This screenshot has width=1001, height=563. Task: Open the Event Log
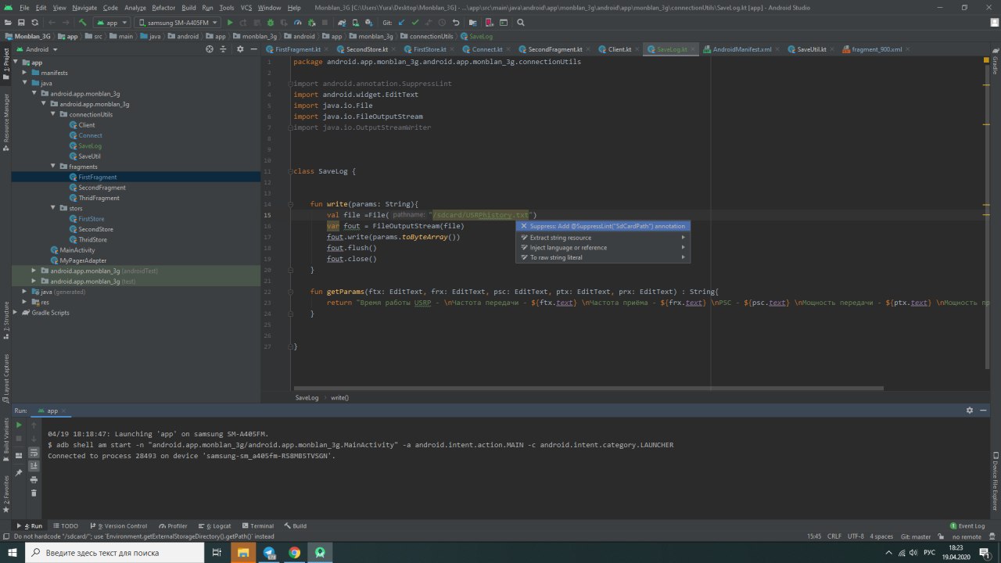(x=967, y=525)
